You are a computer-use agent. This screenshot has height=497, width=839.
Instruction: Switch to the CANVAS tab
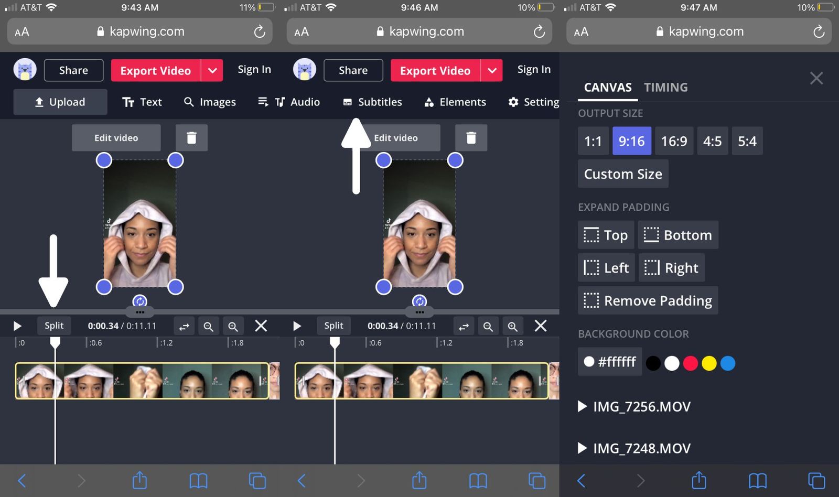tap(608, 88)
